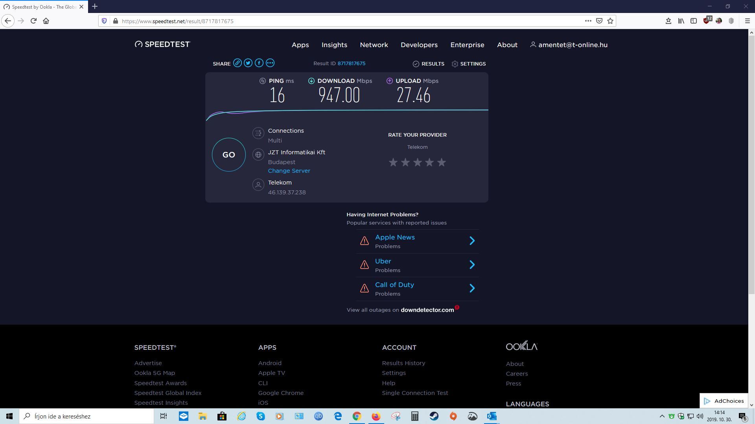Click Firefox home button
The height and width of the screenshot is (424, 755).
point(46,21)
